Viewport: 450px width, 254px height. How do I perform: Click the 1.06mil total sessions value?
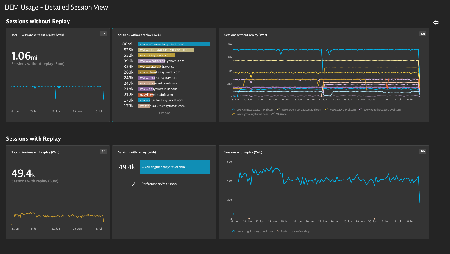click(x=25, y=56)
